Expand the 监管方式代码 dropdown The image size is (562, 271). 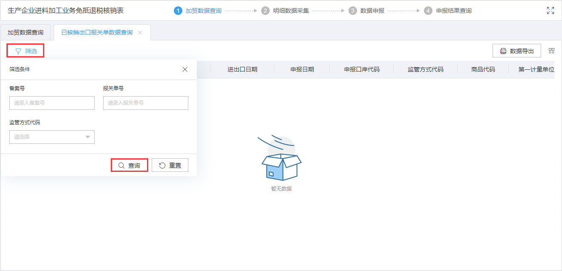[52, 137]
